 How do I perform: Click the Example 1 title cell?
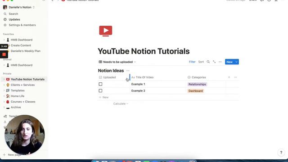pos(138,84)
